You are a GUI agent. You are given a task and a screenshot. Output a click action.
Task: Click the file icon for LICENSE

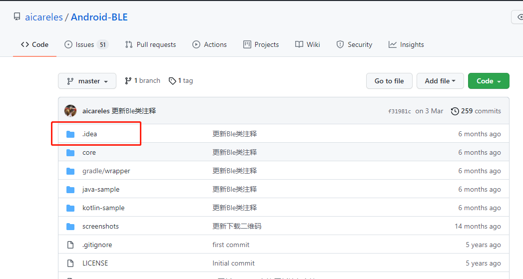tap(70, 264)
